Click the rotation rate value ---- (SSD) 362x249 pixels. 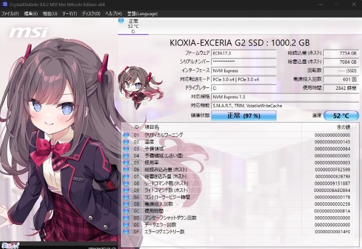(x=341, y=70)
